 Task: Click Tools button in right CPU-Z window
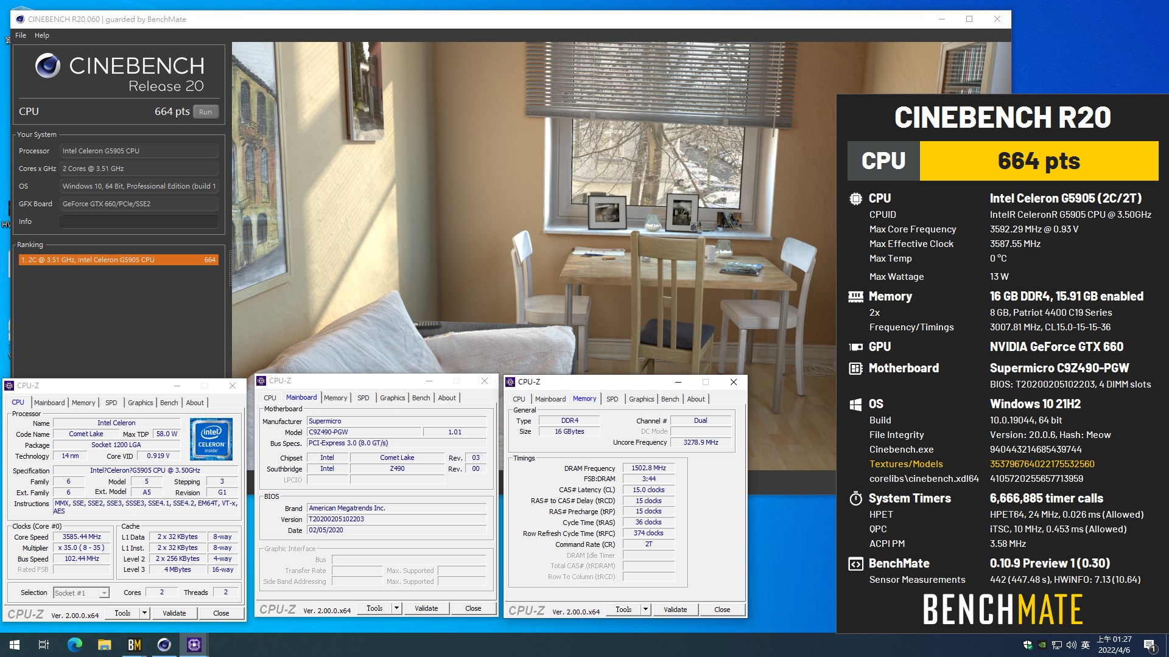623,610
